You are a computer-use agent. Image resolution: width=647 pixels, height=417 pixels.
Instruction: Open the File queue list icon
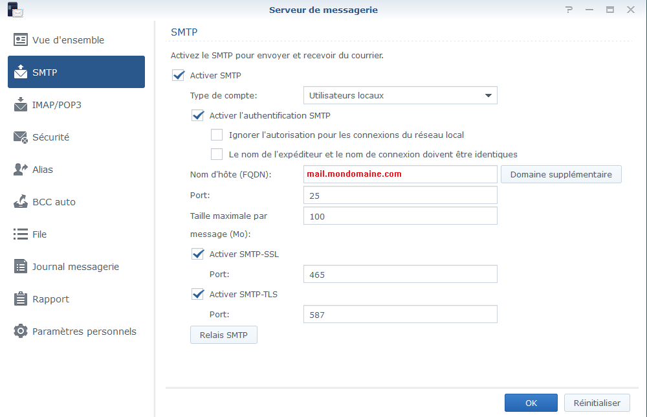pyautogui.click(x=21, y=234)
